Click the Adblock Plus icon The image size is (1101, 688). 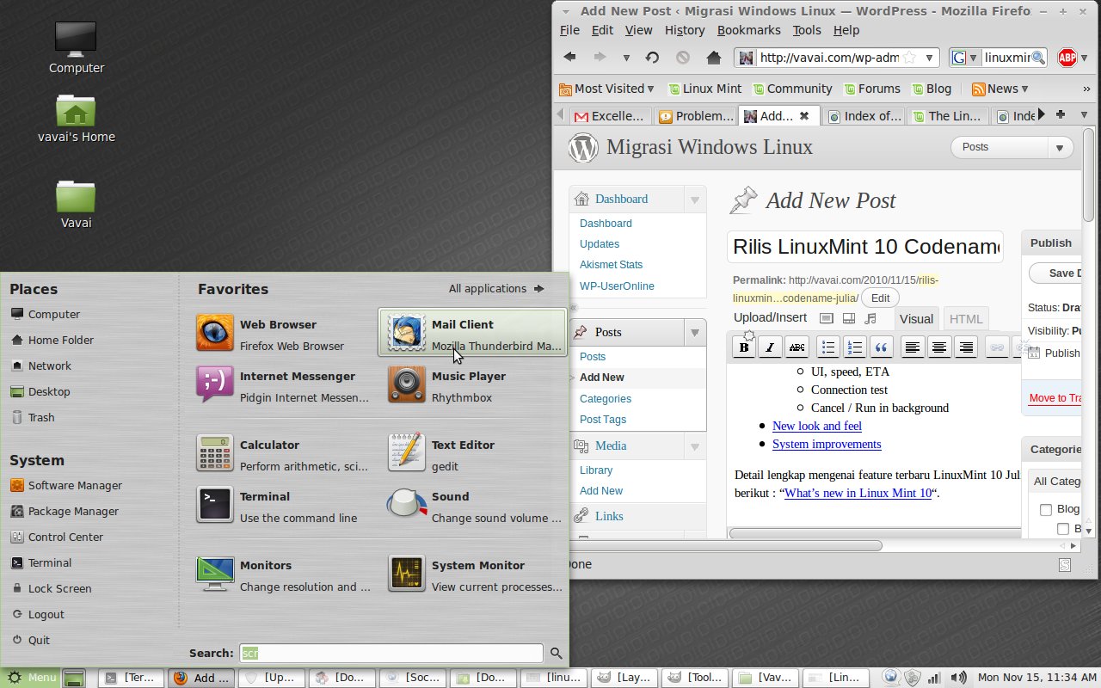click(1067, 58)
